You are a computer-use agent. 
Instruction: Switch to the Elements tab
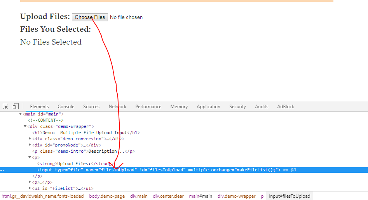pos(39,107)
